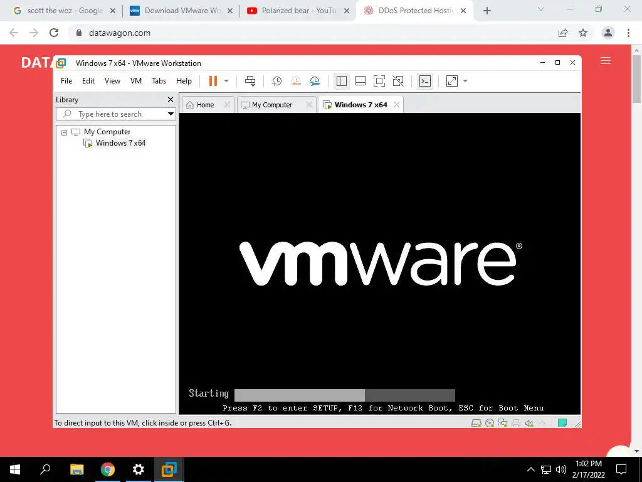Image resolution: width=642 pixels, height=482 pixels.
Task: Toggle the library sidebar view
Action: tap(342, 81)
